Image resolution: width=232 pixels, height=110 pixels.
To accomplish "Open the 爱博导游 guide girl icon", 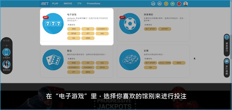I will [6, 64].
